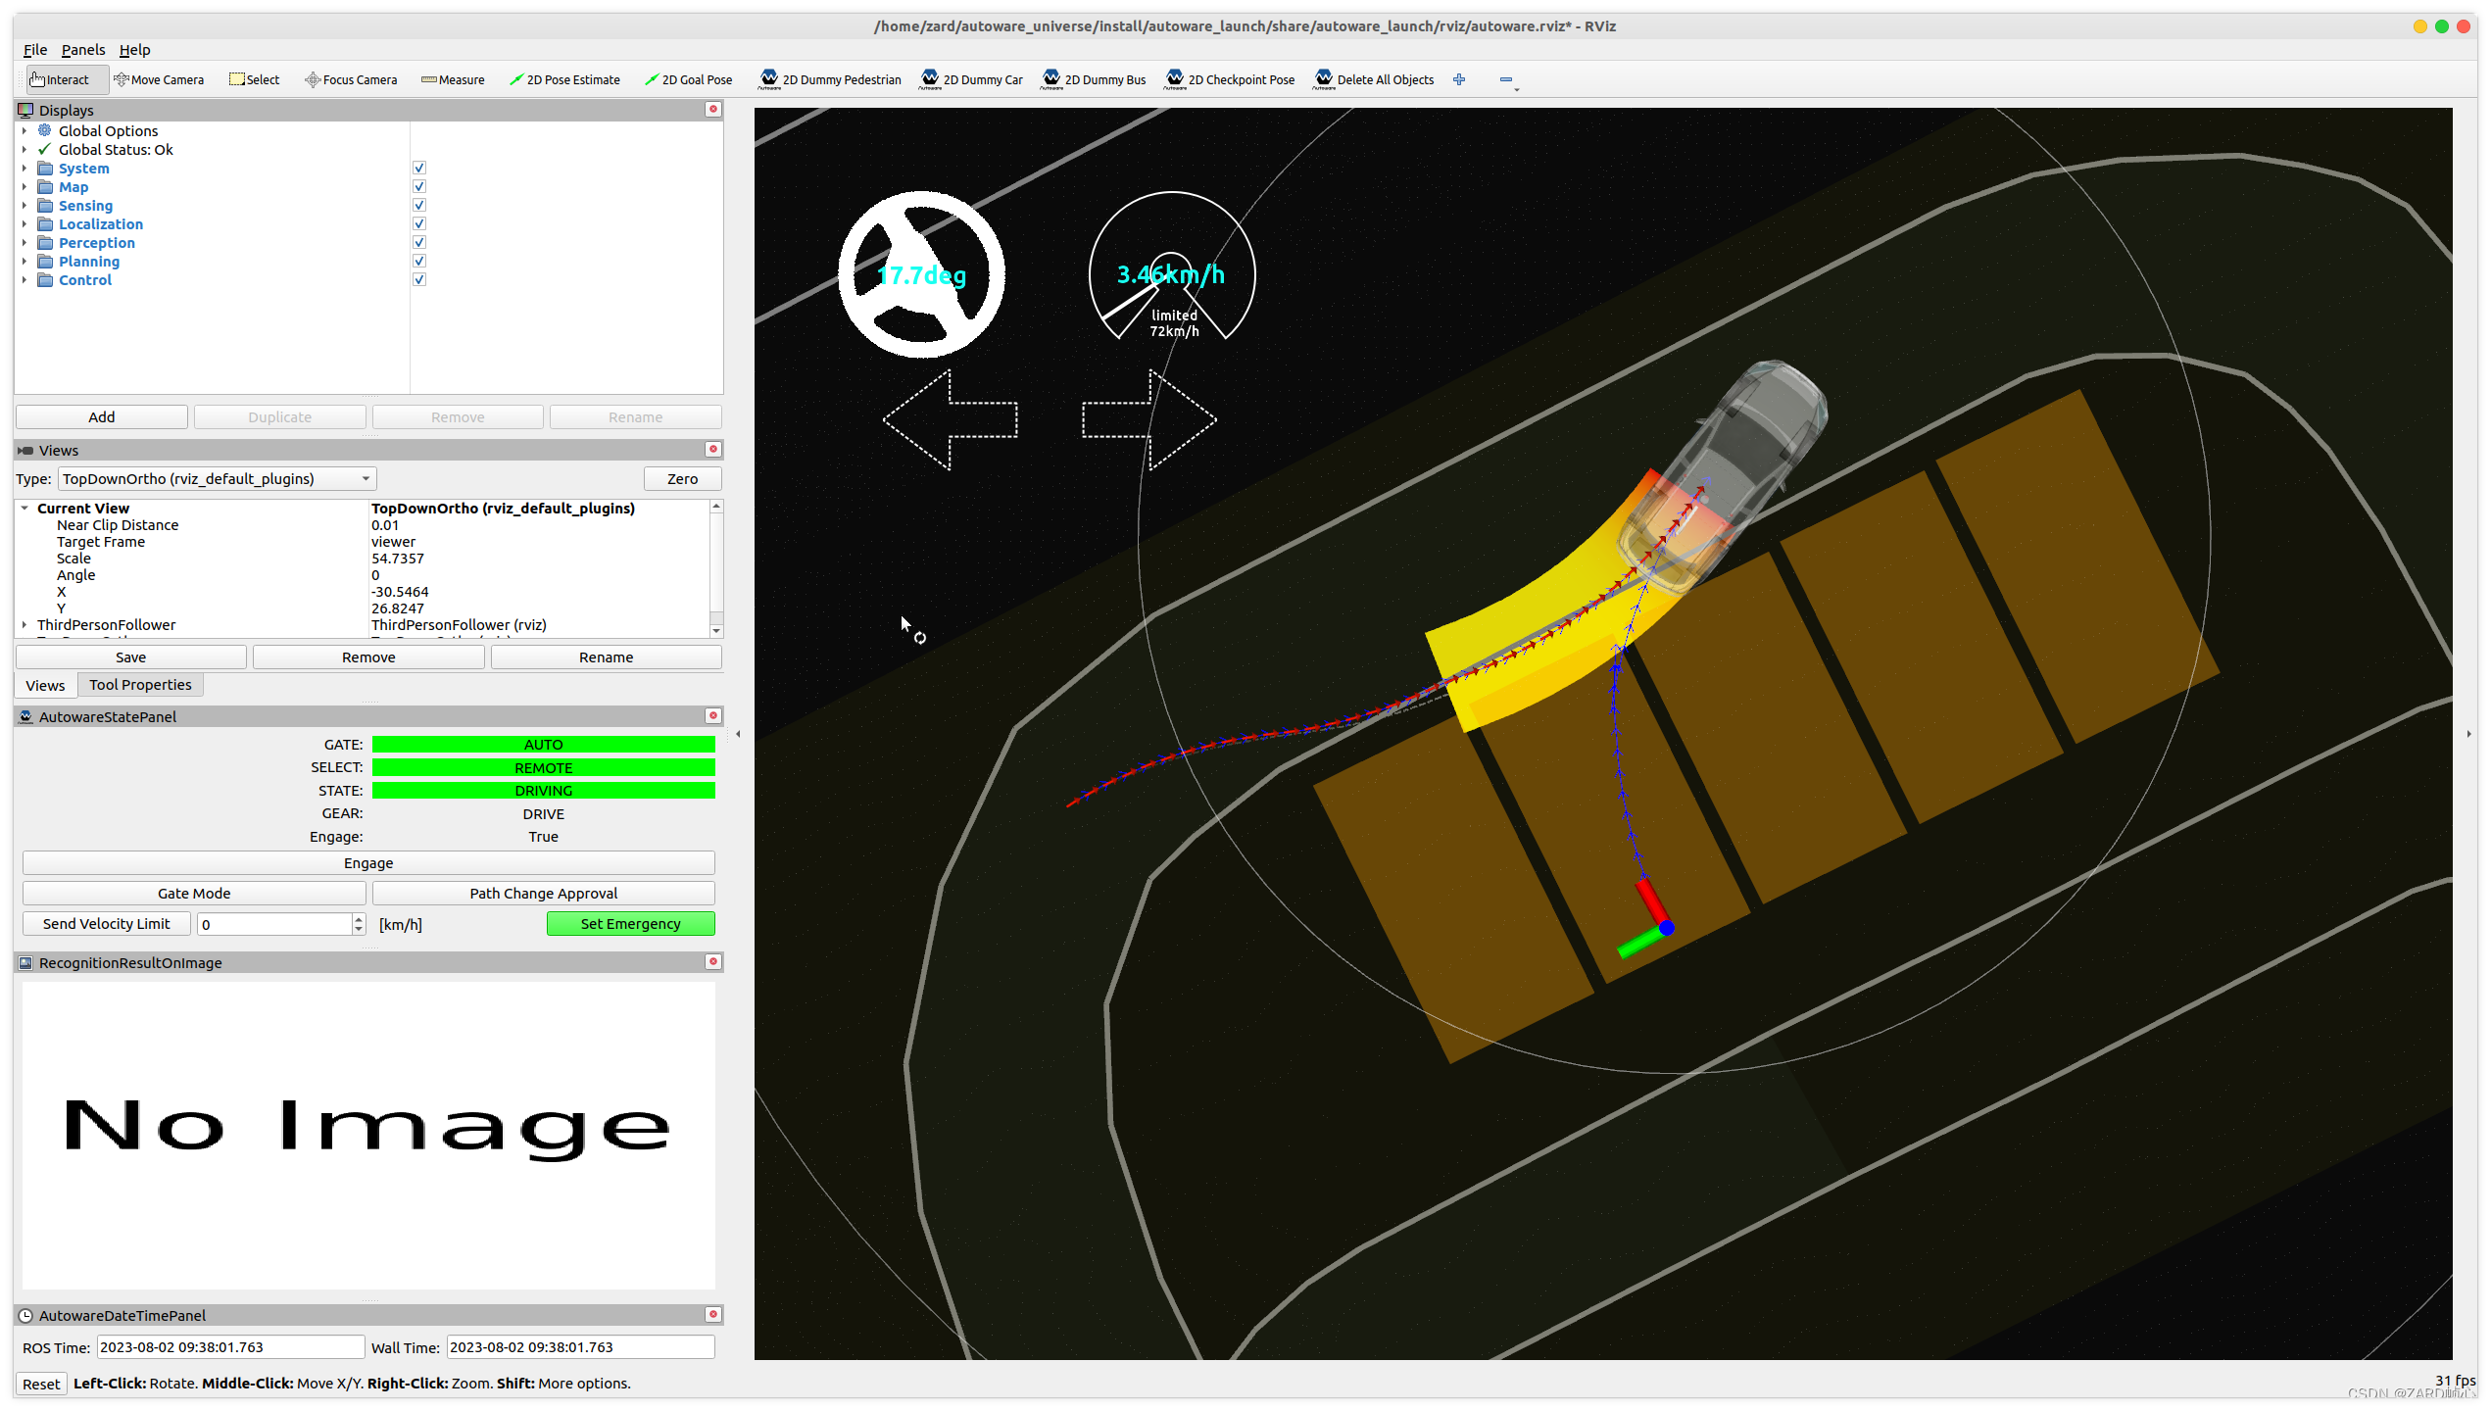
Task: Expand the Sensing display folder
Action: (24, 206)
